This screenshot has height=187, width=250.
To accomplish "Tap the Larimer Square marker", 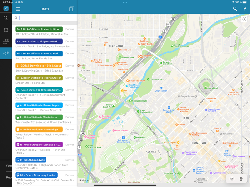I will pos(178,142).
